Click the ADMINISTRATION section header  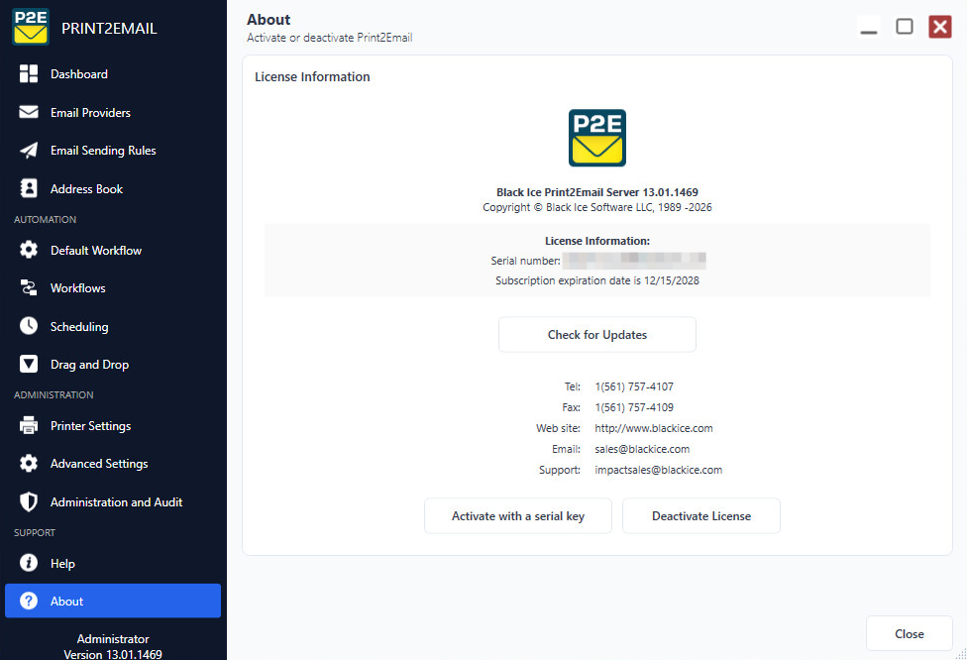54,394
